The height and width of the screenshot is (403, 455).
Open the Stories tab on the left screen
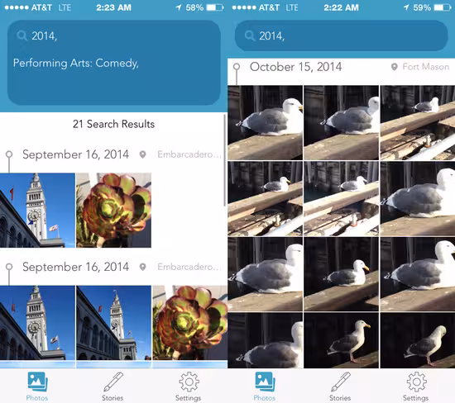pos(113,386)
